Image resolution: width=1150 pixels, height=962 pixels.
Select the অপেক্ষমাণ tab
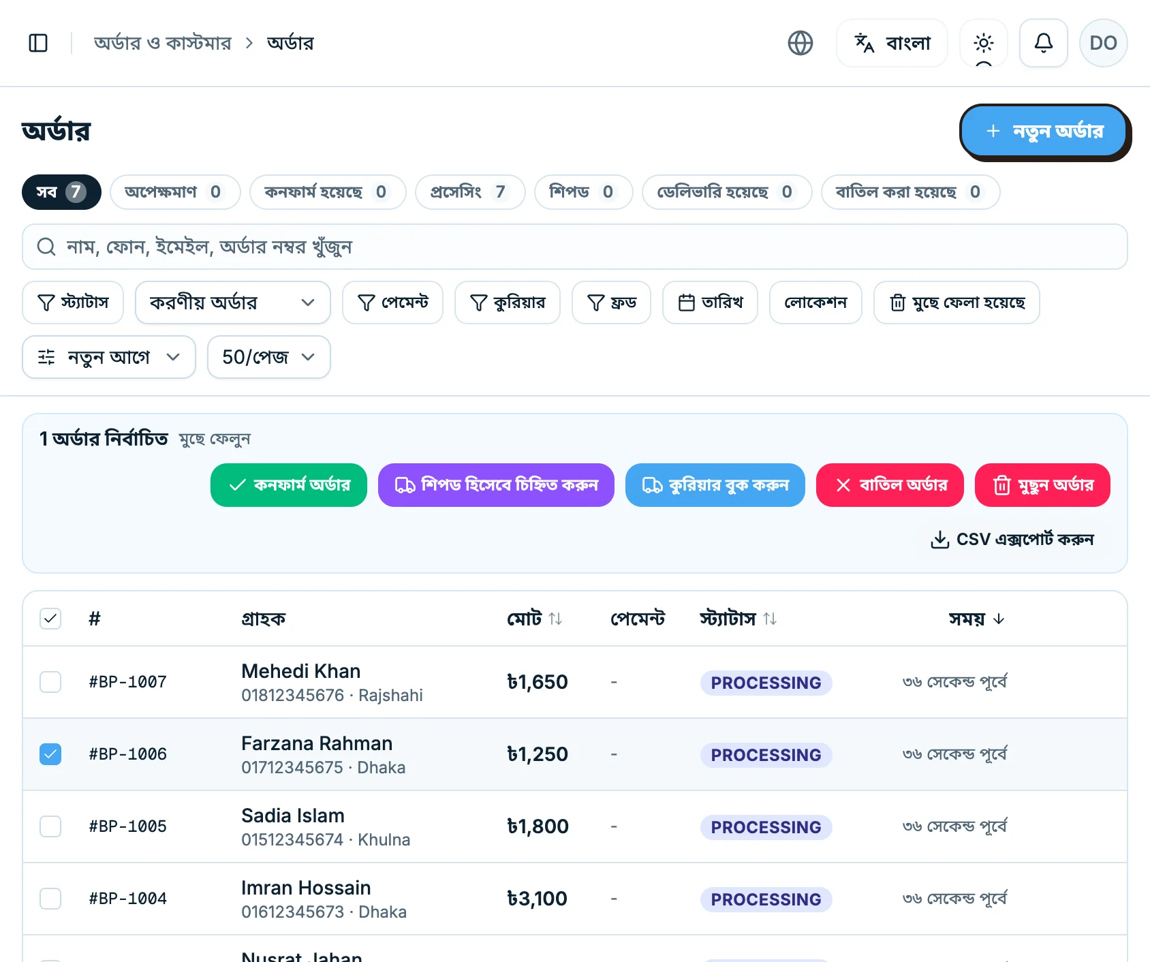[x=175, y=192]
